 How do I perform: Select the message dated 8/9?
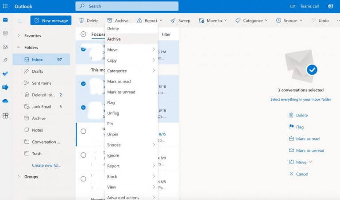click(83, 155)
